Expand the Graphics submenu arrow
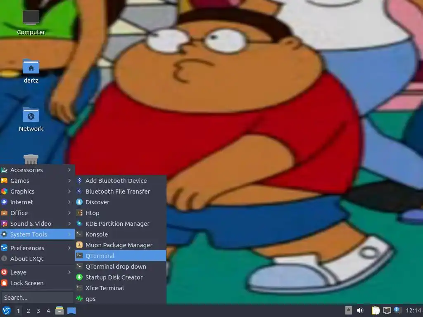The width and height of the screenshot is (423, 317). pyautogui.click(x=69, y=192)
